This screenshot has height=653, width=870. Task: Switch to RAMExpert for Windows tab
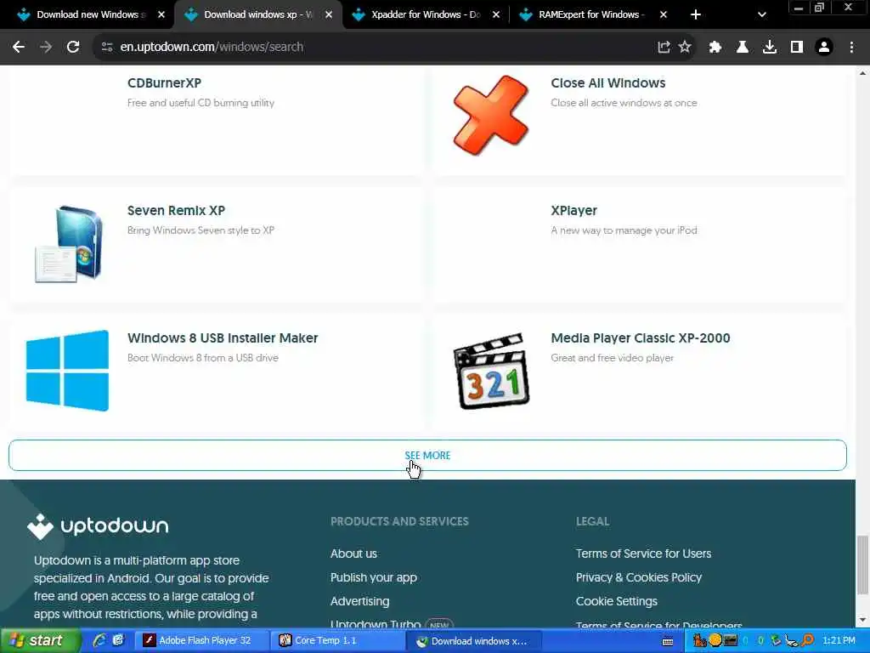point(593,15)
